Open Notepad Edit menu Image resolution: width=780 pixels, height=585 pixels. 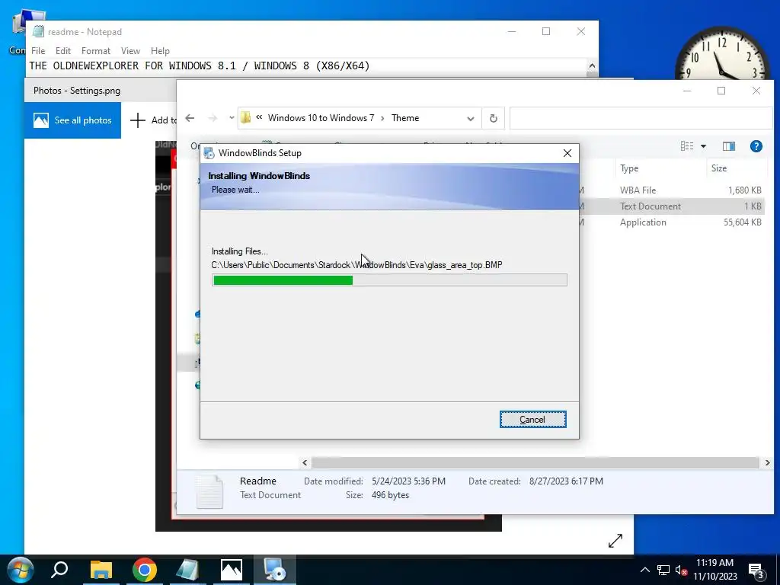(x=62, y=51)
